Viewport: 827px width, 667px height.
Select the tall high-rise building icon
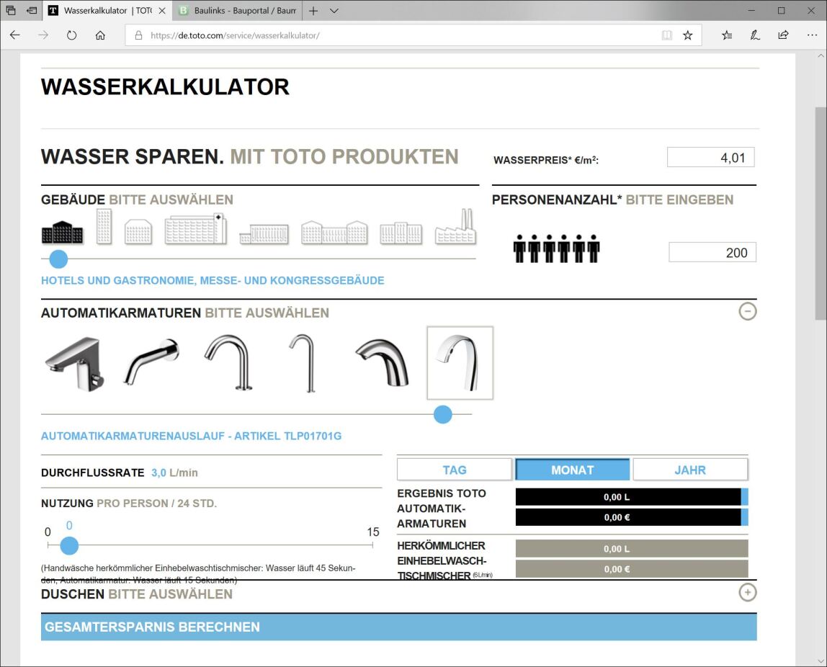point(104,227)
